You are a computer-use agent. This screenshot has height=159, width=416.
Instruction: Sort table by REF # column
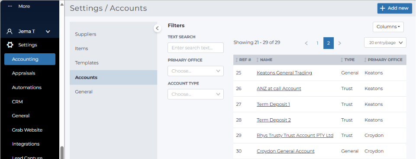coord(237,60)
